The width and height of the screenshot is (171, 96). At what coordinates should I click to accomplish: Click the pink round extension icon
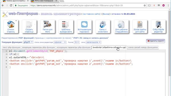pos(163,5)
